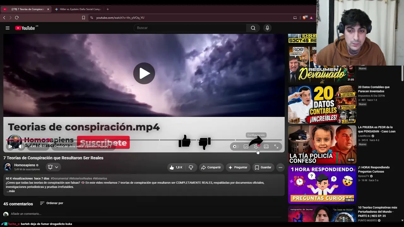Image resolution: width=404 pixels, height=227 pixels.
Task: Open the Ordenar por sort menu
Action: 51,203
